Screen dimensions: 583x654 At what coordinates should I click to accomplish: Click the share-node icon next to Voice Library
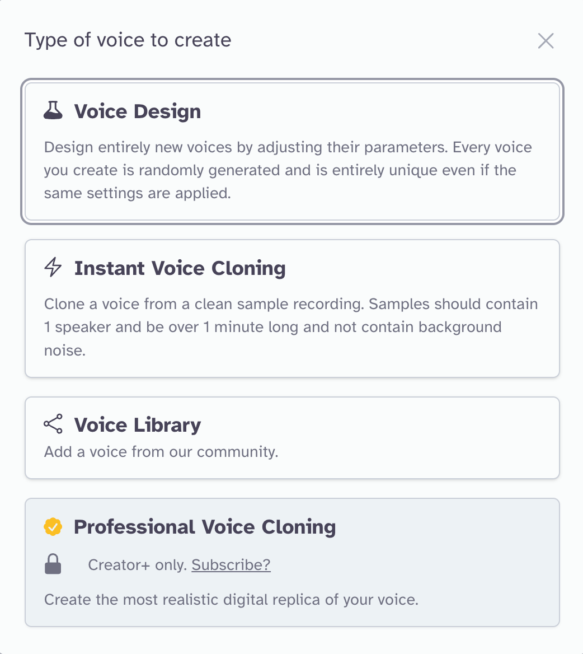(51, 424)
